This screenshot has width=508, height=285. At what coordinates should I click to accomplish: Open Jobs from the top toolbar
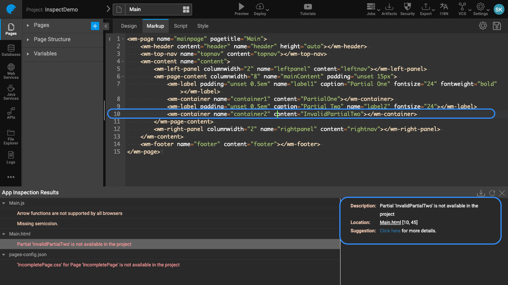click(371, 9)
